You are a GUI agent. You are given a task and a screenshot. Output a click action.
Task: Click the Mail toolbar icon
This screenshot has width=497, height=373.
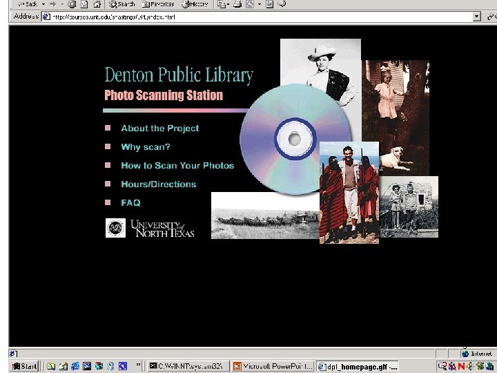(x=222, y=4)
